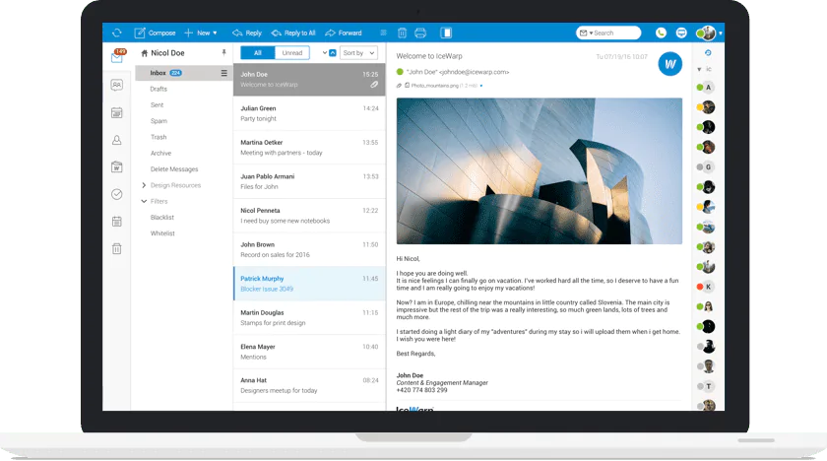
Task: Open the contacts person icon in sidebar
Action: [117, 141]
